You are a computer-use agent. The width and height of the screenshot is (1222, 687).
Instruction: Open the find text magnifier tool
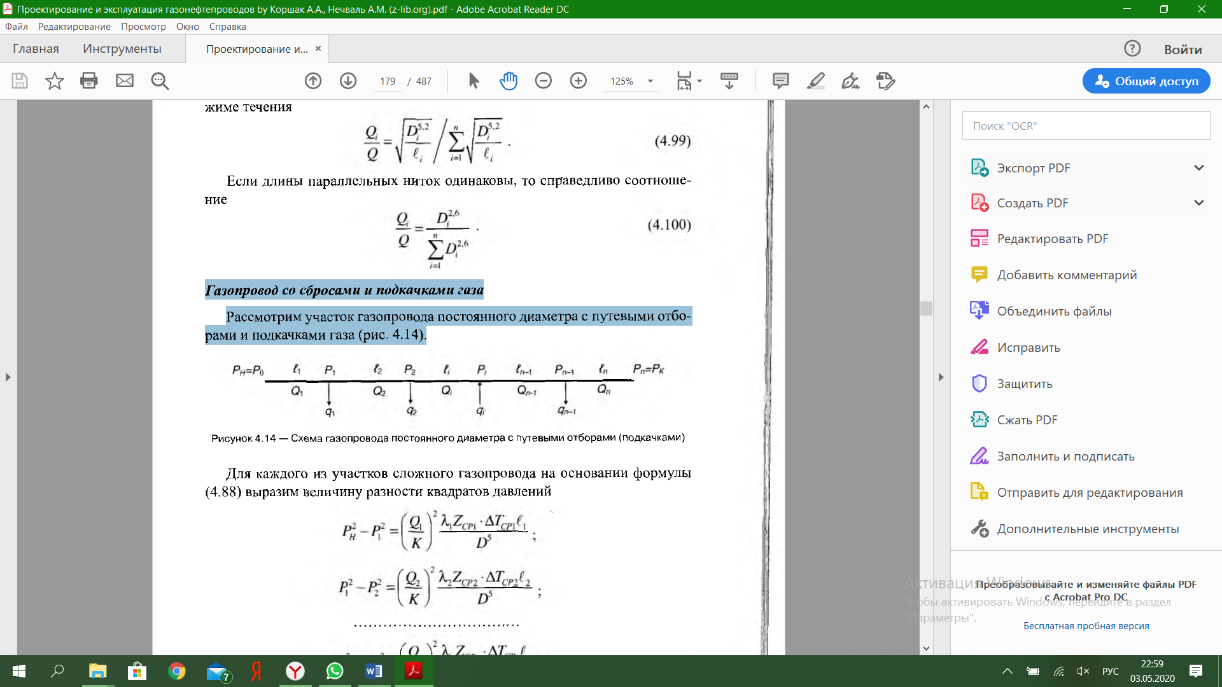pyautogui.click(x=160, y=81)
